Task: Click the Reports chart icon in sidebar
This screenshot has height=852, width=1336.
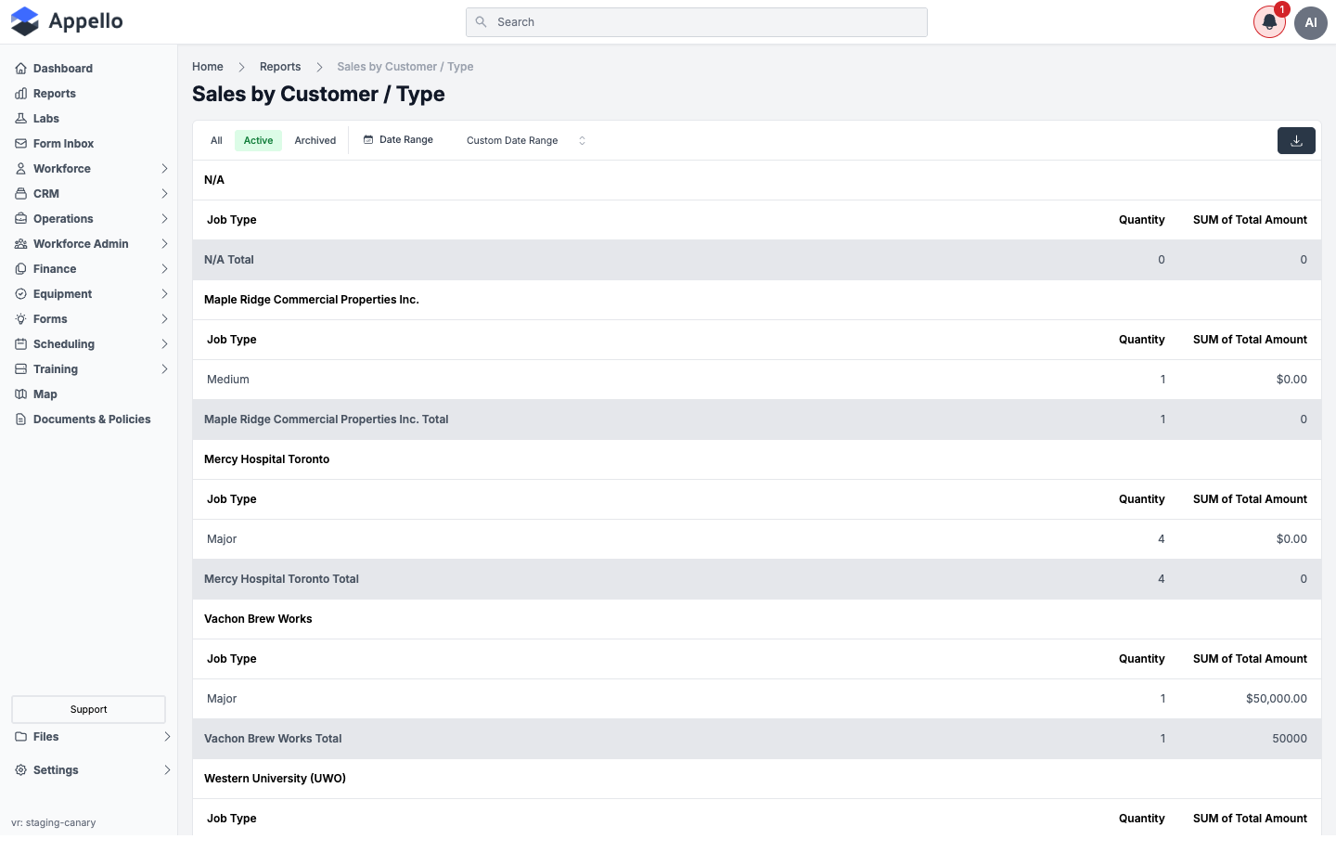Action: 20,94
